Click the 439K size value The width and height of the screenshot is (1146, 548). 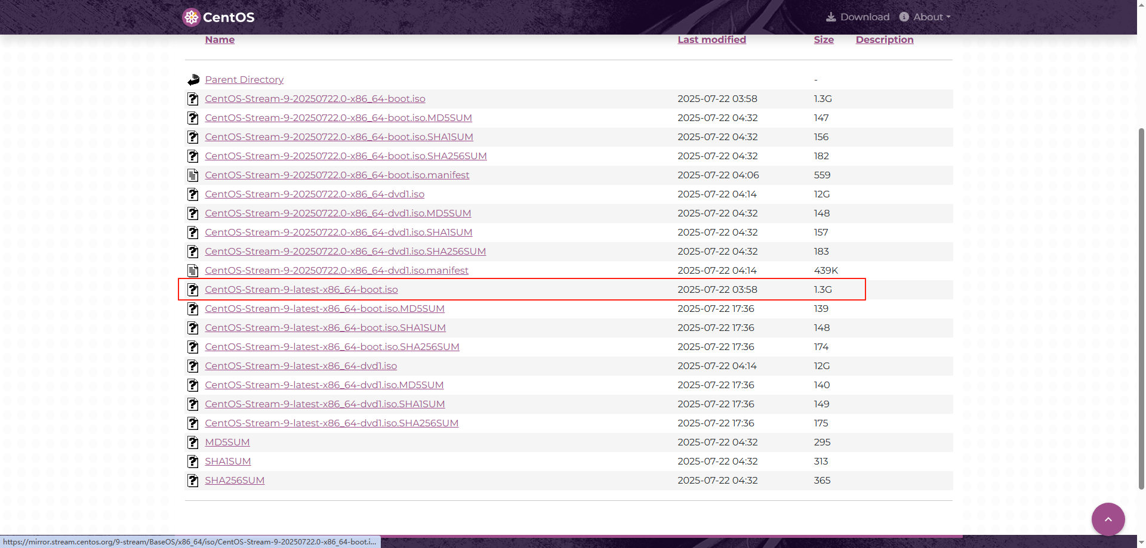(825, 270)
